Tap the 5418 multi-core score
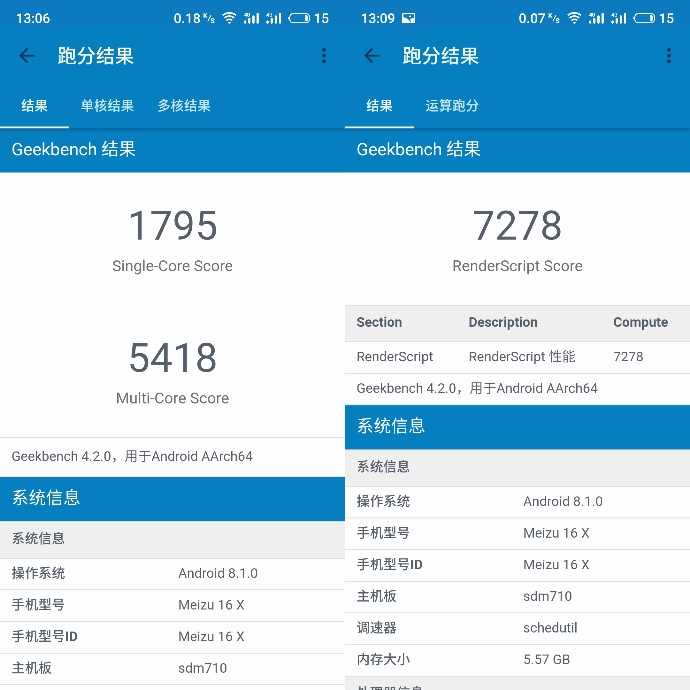 [x=172, y=357]
